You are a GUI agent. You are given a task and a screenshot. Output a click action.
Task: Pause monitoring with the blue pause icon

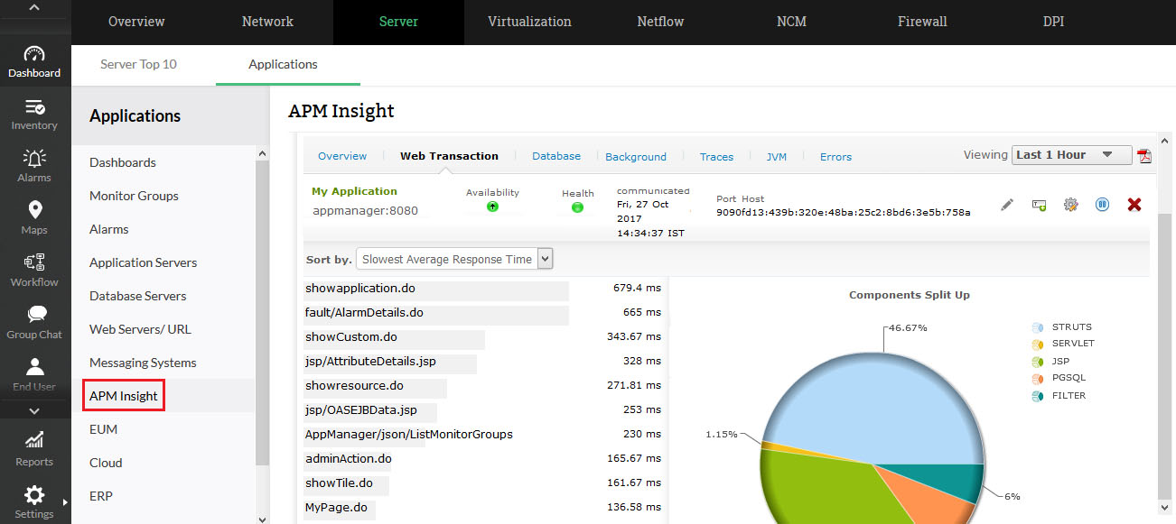point(1102,205)
